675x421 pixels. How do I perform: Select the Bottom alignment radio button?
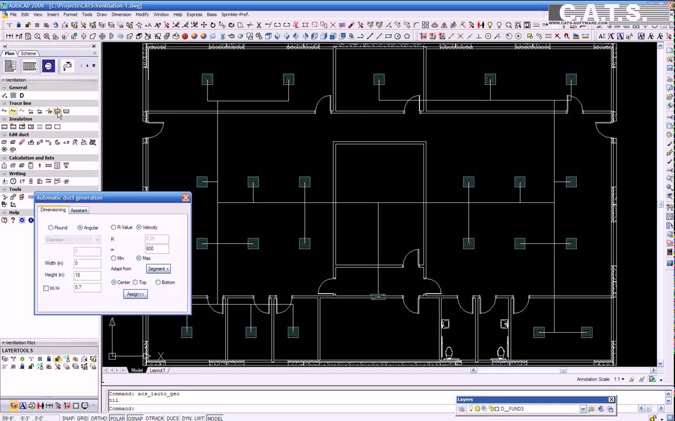(158, 282)
